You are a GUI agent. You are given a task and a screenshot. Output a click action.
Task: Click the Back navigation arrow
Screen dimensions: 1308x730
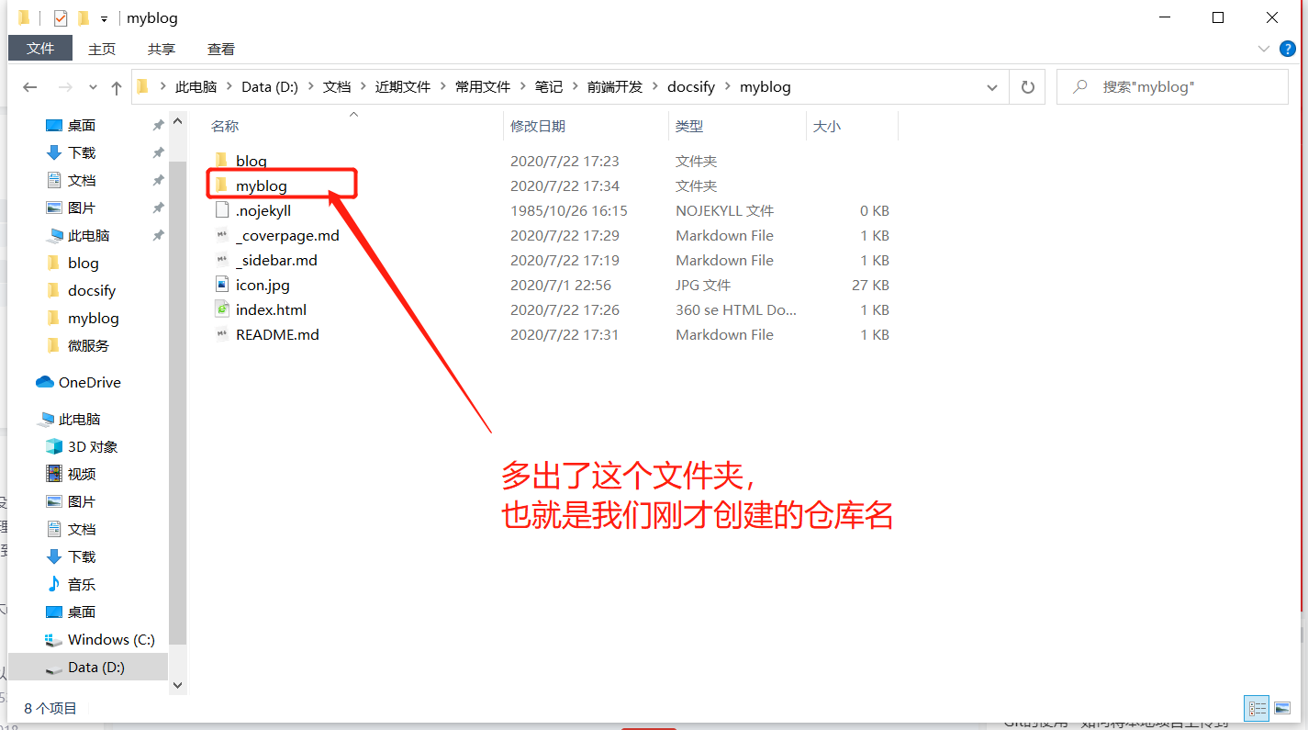click(x=29, y=87)
